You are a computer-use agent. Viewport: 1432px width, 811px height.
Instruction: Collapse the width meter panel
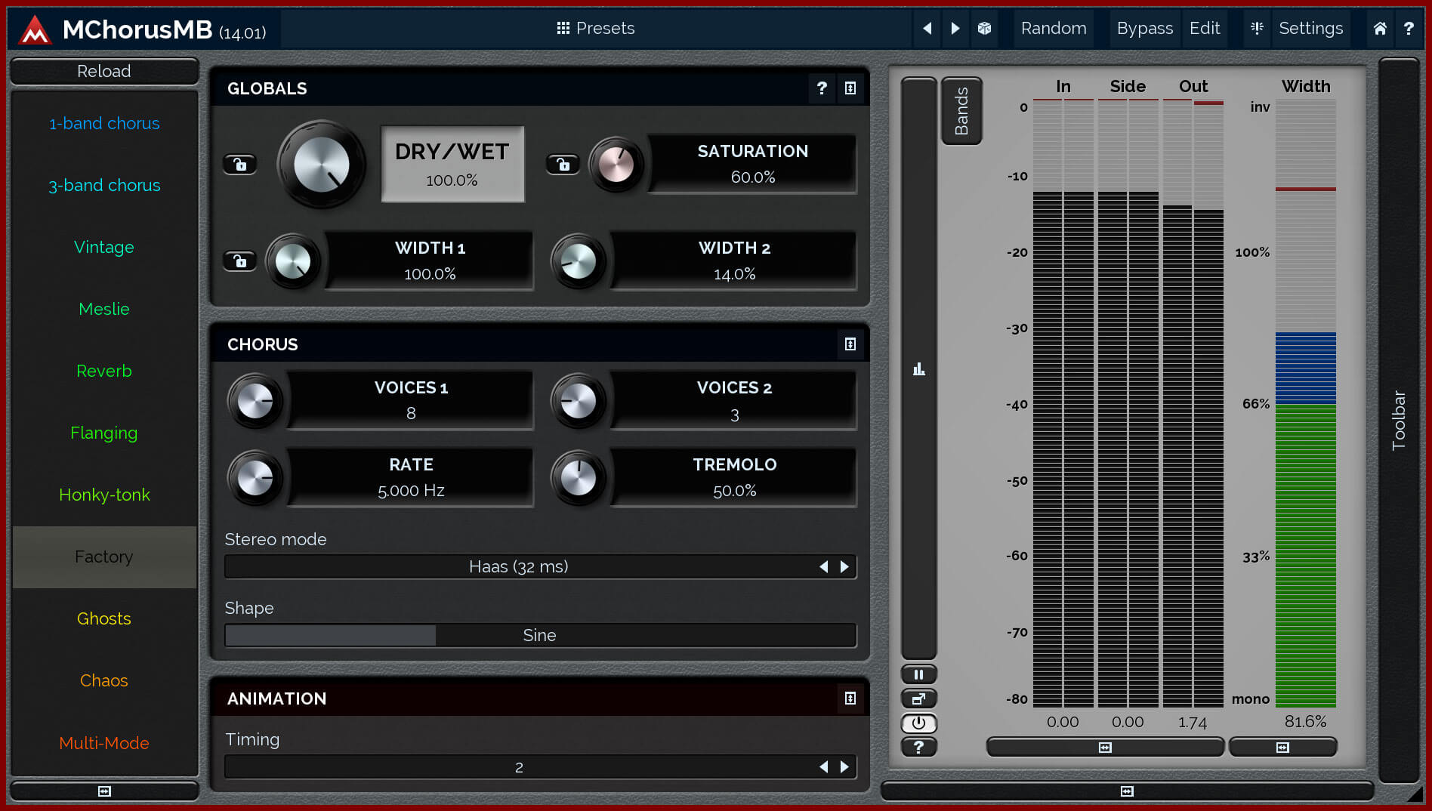tap(1282, 747)
